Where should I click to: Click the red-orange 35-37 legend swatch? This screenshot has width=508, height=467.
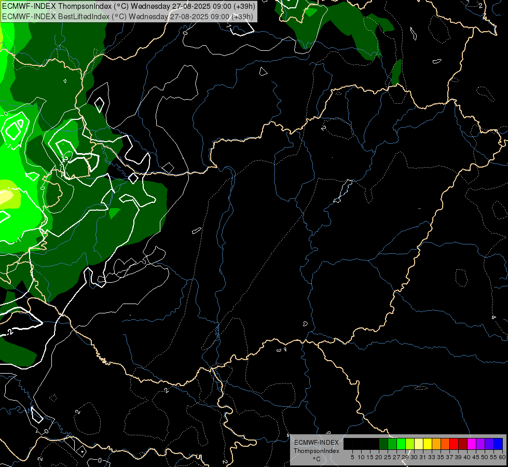pos(445,444)
